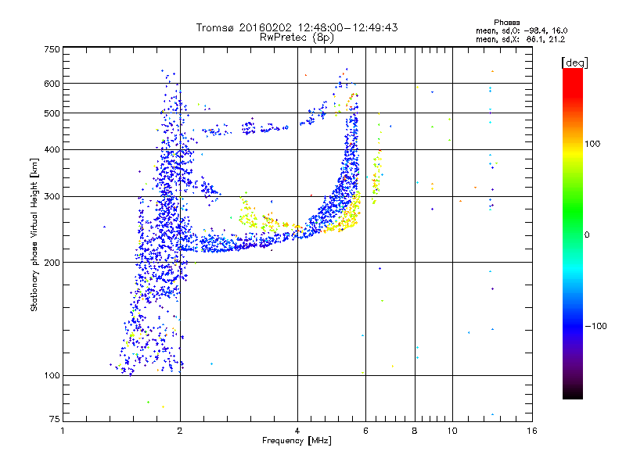Click the 'Frequency [MHz]' axis label
The width and height of the screenshot is (626, 469).
(297, 441)
